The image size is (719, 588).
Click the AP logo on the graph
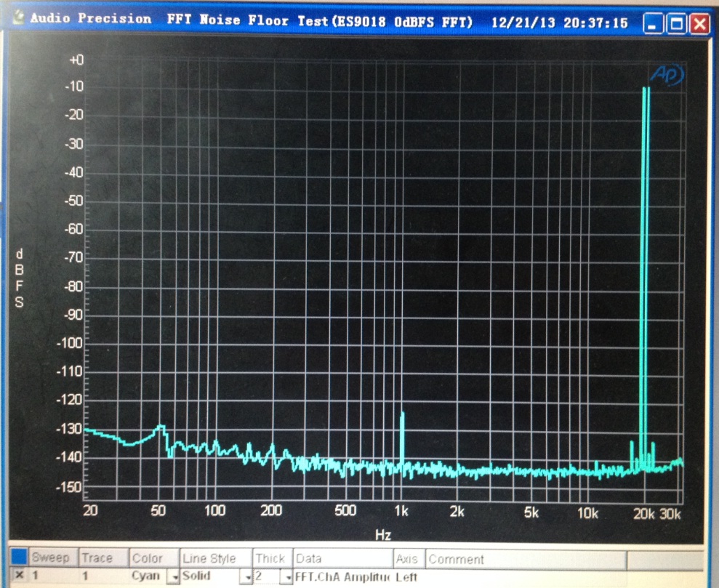[667, 75]
